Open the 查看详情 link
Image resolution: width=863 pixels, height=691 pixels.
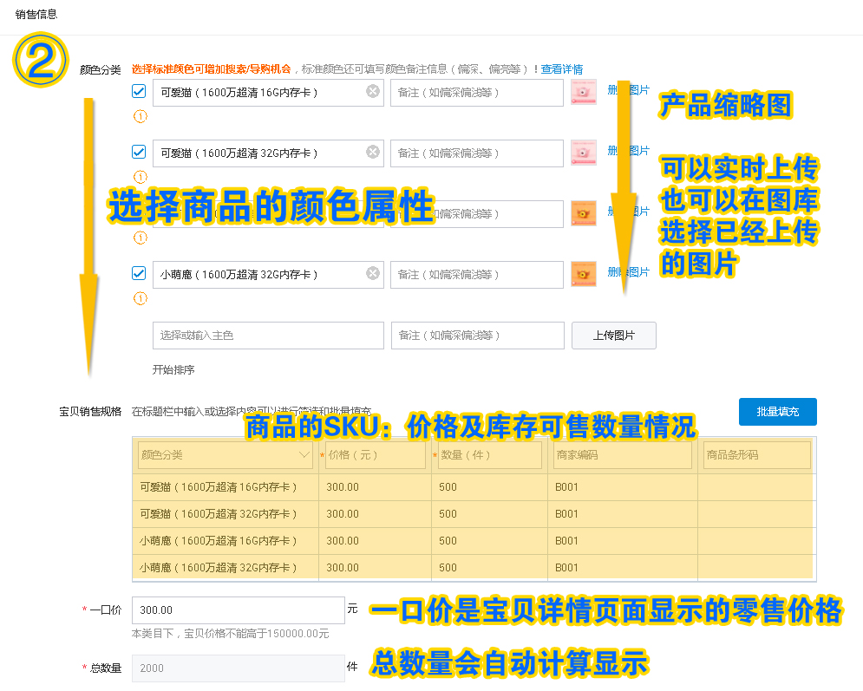[563, 68]
